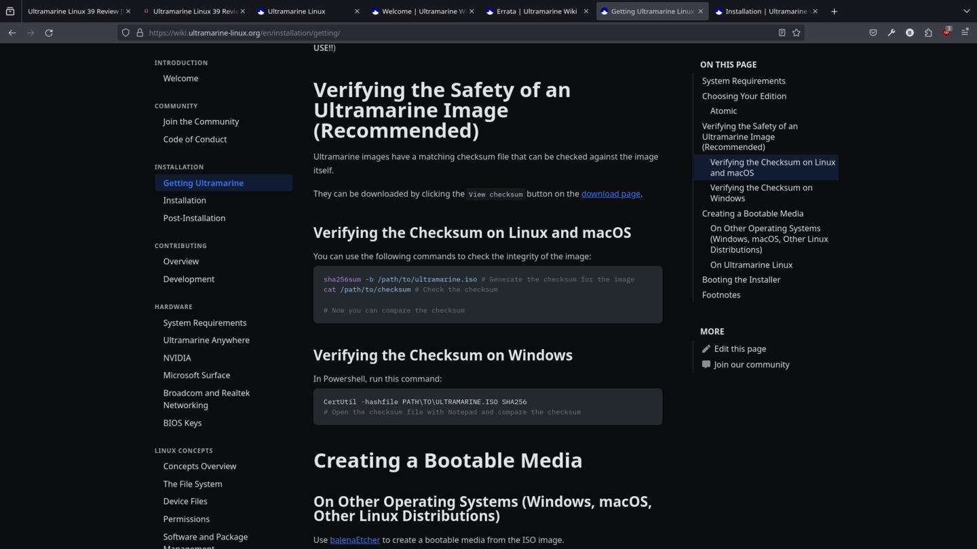This screenshot has height=549, width=977.
Task: Jump to System Requirements in On This Page
Action: [x=744, y=81]
